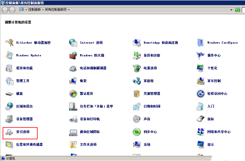This screenshot has height=161, width=245.
Task: Expand the arrow before 控制面板 in breadcrumb
Action: tap(26, 10)
